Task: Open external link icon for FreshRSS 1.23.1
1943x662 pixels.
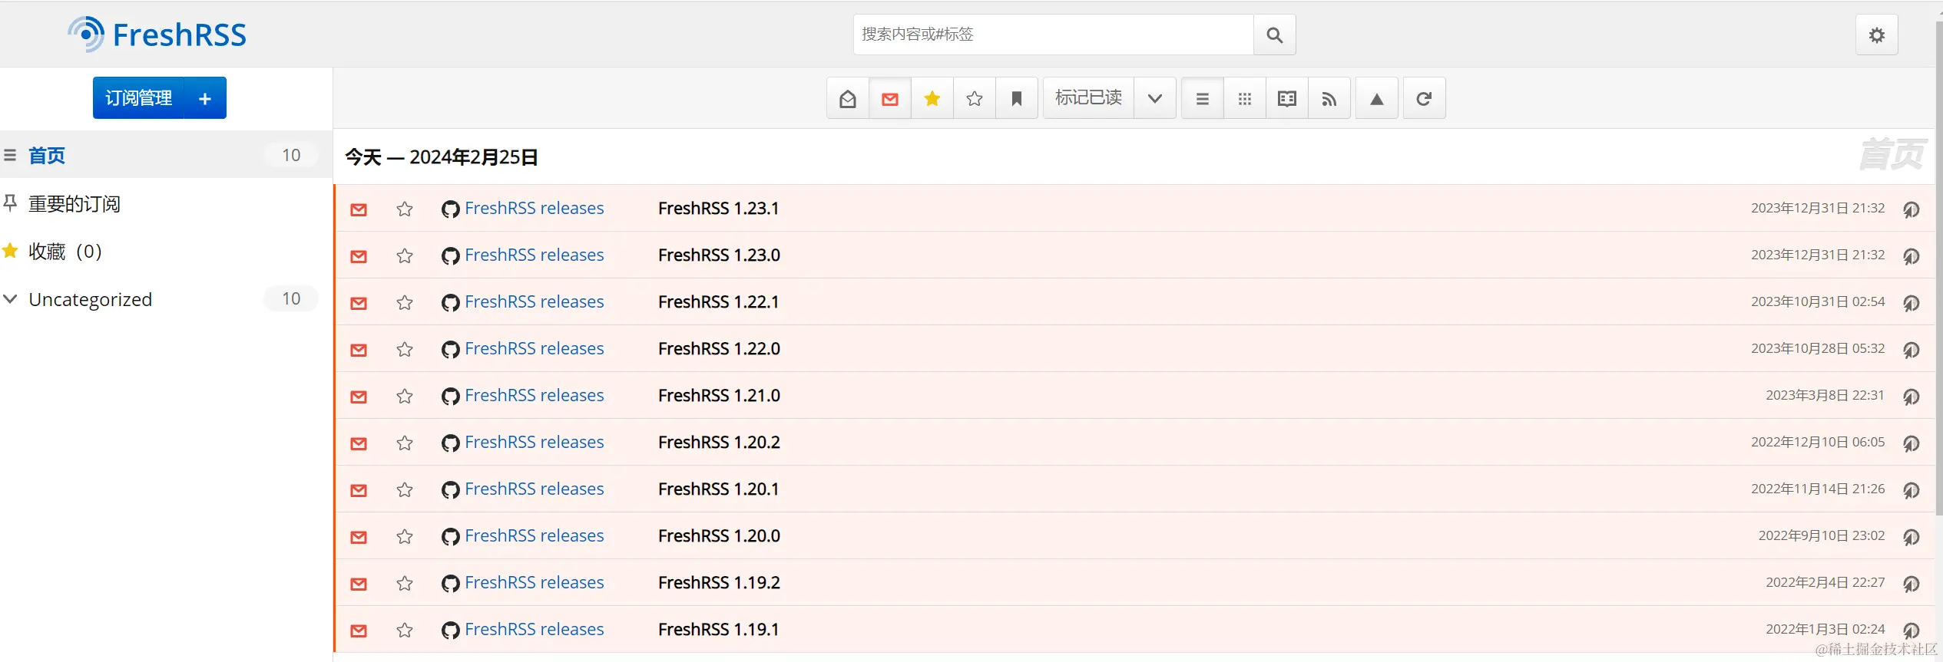Action: click(1912, 209)
